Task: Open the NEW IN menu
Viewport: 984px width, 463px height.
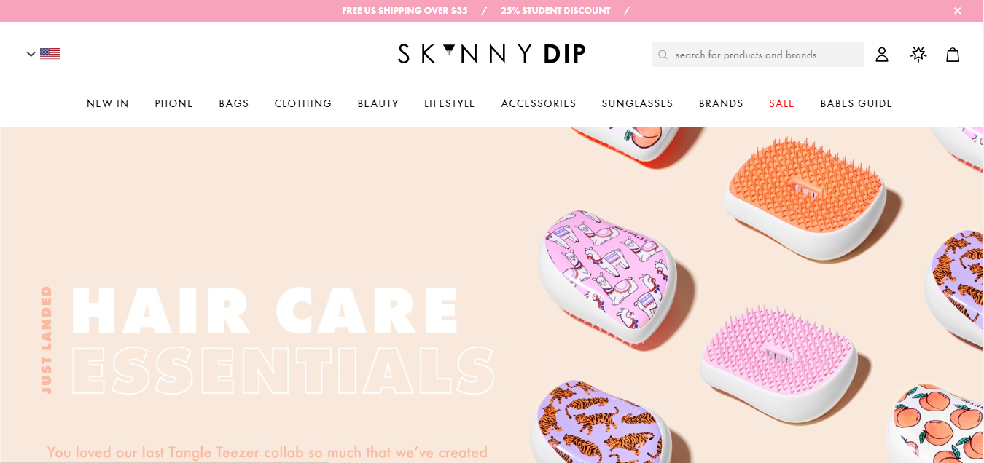Action: [108, 103]
